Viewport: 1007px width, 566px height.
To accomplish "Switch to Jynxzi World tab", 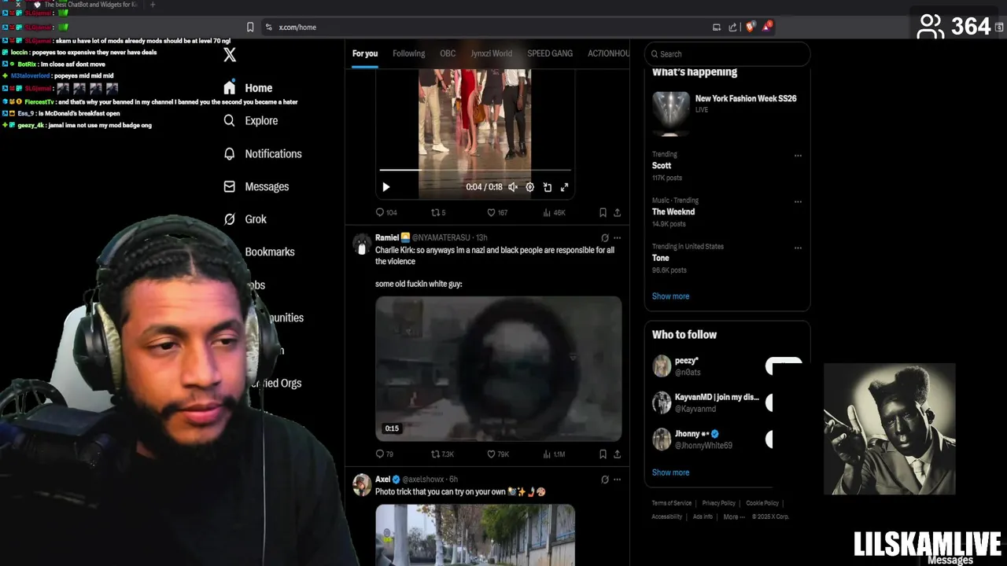I will coord(491,53).
